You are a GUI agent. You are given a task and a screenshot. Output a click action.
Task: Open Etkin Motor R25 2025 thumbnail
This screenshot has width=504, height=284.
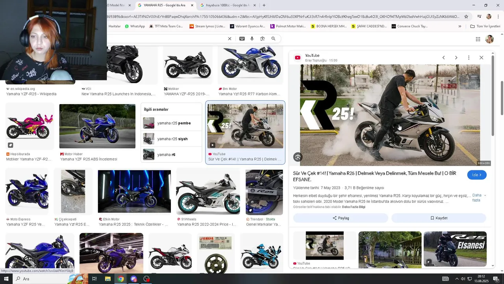point(134,191)
